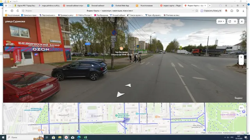This screenshot has width=250, height=140.
Task: Expand the mini map with the arrows button
Action: 241,108
